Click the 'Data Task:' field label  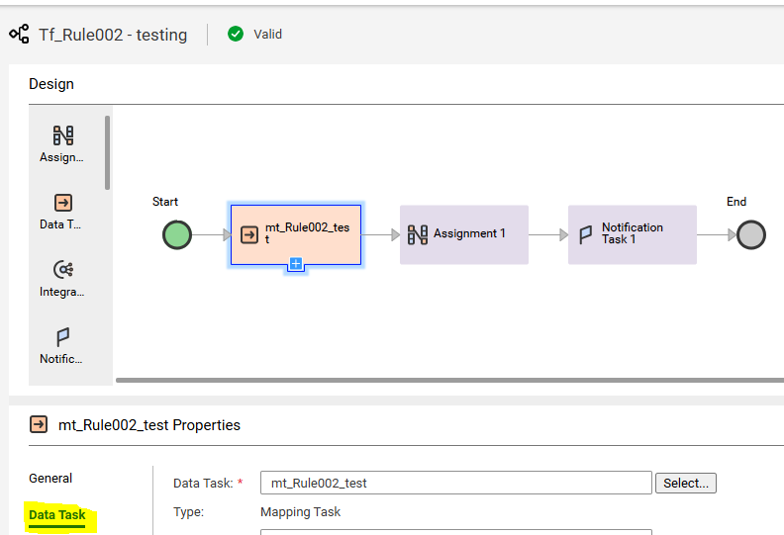pyautogui.click(x=203, y=483)
